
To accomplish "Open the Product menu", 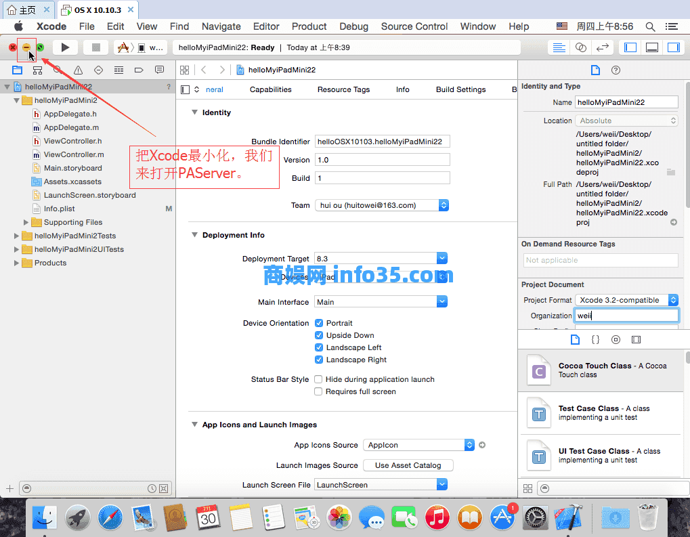I will click(309, 26).
